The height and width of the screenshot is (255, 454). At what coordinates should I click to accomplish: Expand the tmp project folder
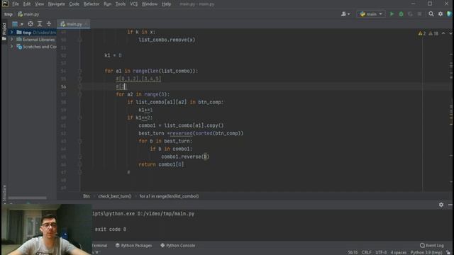[11, 33]
